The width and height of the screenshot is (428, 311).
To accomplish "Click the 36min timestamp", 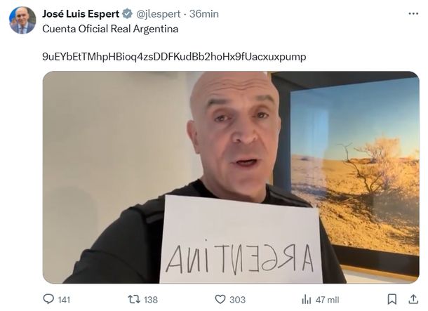I will 204,13.
